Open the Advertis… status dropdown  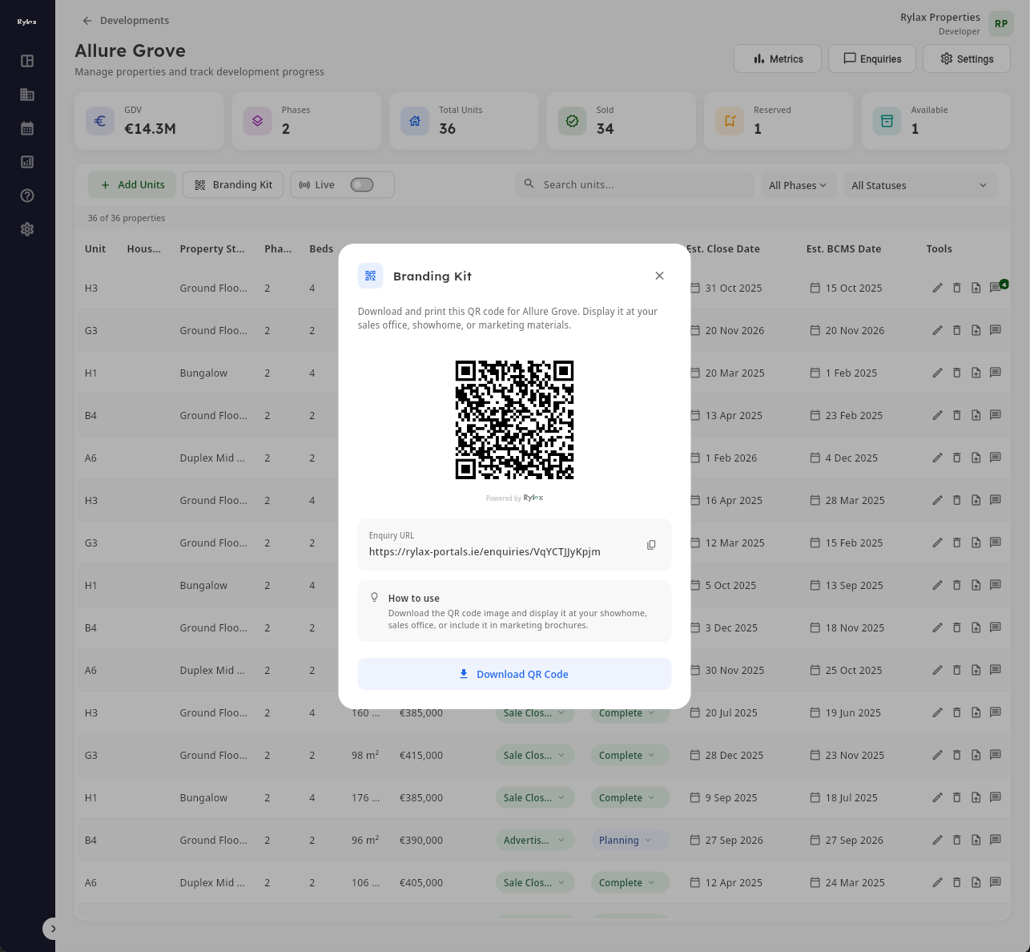click(534, 840)
